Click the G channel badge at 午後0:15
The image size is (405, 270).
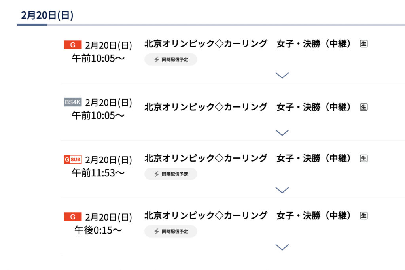(73, 217)
